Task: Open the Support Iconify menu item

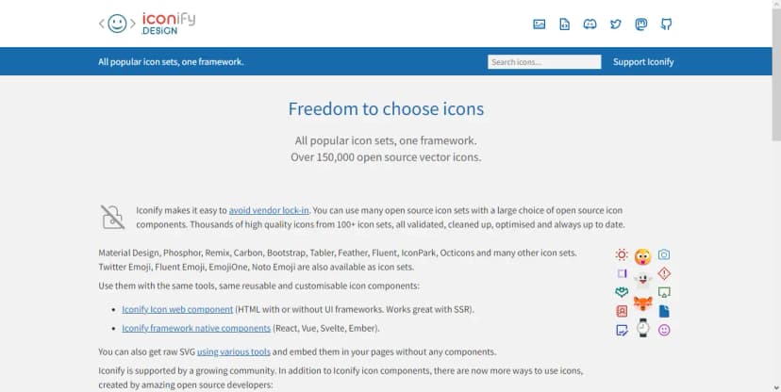Action: click(x=643, y=62)
